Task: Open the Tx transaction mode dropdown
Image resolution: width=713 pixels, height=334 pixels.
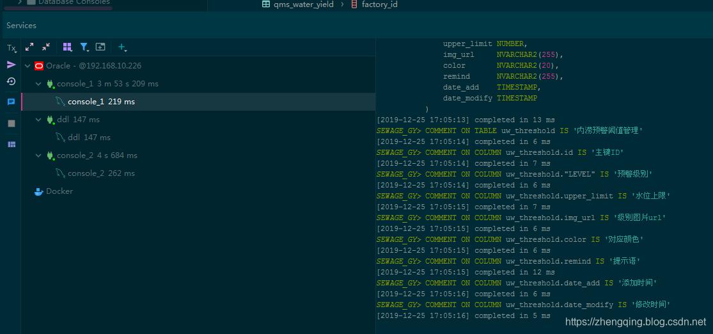Action: coord(12,48)
